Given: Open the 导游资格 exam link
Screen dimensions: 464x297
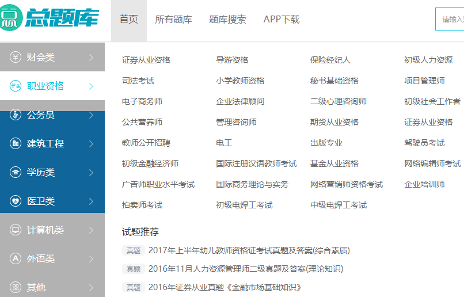Looking at the screenshot, I should (232, 60).
